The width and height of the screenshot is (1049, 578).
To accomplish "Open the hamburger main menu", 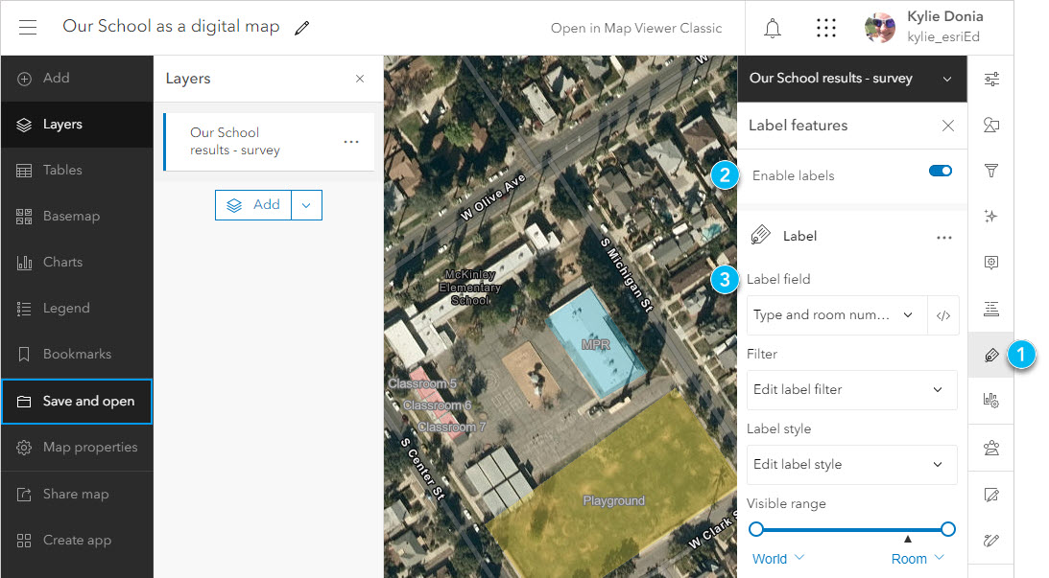I will coord(28,28).
